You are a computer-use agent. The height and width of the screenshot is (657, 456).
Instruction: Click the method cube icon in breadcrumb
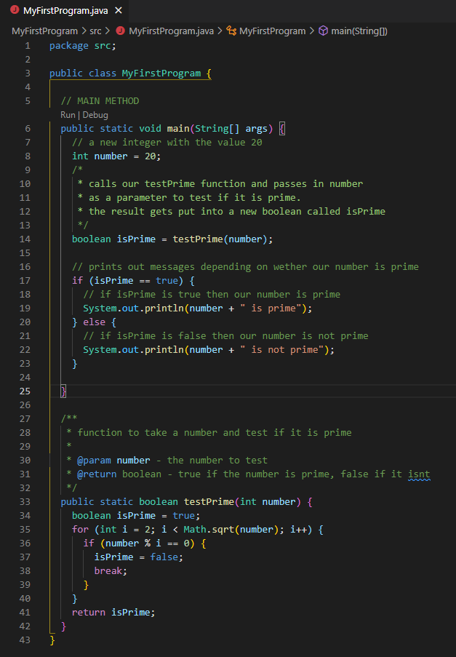click(323, 31)
